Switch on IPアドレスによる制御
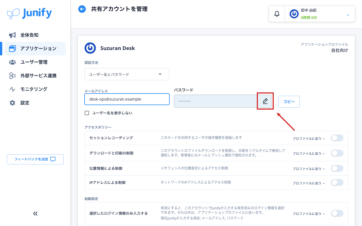This screenshot has height=226, width=362. pyautogui.click(x=337, y=183)
